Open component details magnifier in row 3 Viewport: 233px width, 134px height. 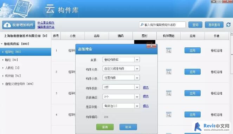tap(169, 93)
